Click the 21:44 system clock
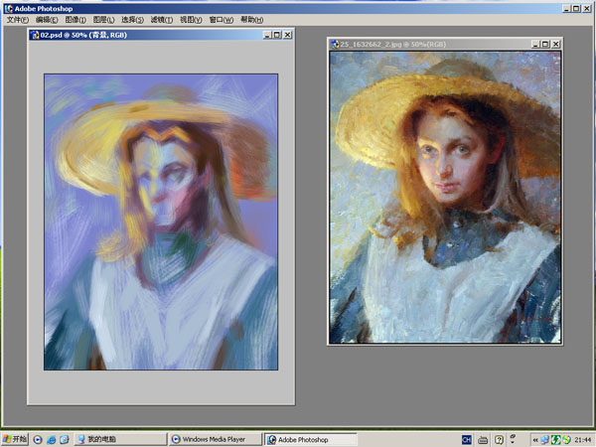The height and width of the screenshot is (447, 596). [583, 440]
